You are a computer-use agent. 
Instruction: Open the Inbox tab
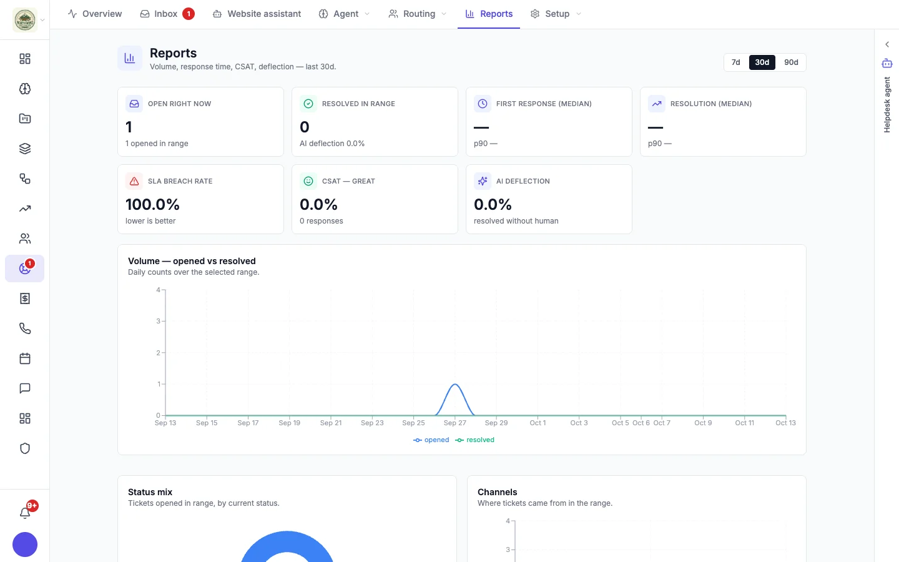pos(167,14)
